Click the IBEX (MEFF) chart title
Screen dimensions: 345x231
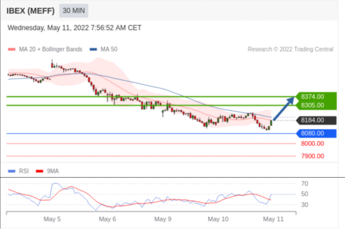click(x=30, y=11)
